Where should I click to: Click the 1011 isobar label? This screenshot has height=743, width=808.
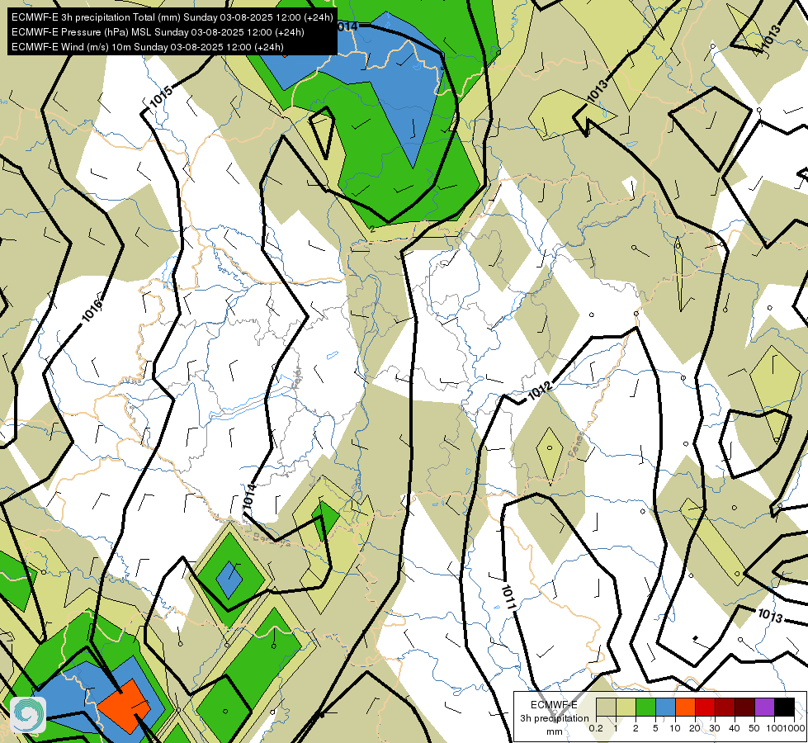point(508,598)
